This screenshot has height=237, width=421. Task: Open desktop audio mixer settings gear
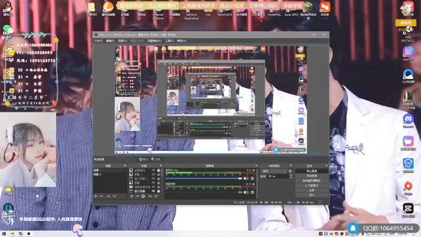[253, 192]
